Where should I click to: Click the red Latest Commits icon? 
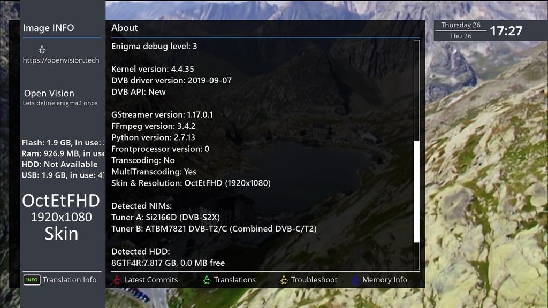pos(117,280)
